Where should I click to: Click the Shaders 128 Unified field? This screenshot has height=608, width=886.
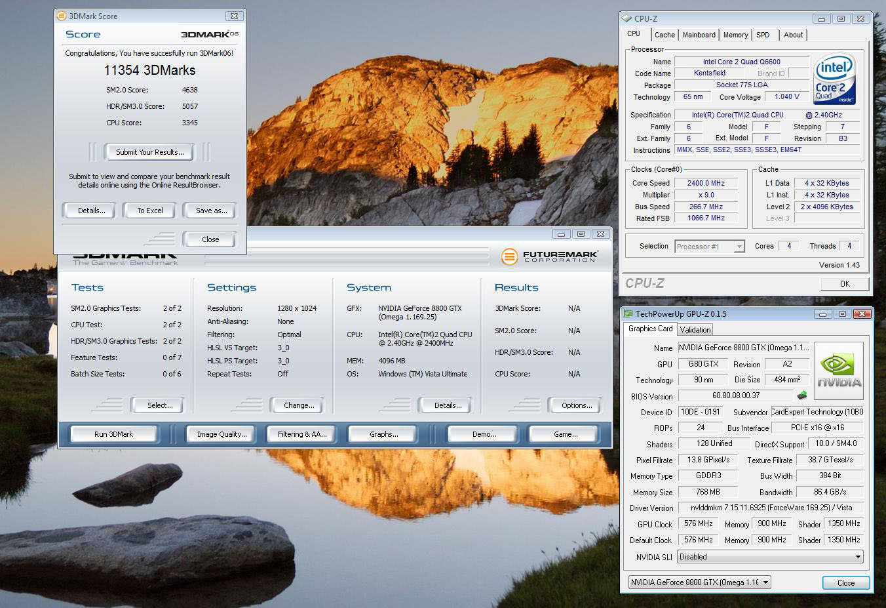tap(714, 443)
